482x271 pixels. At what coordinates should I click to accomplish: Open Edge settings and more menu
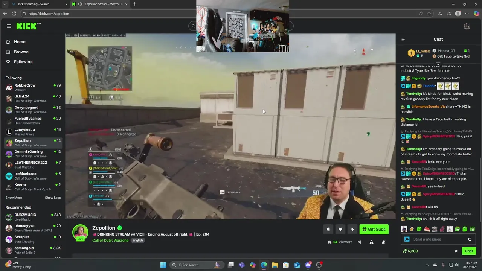467,14
